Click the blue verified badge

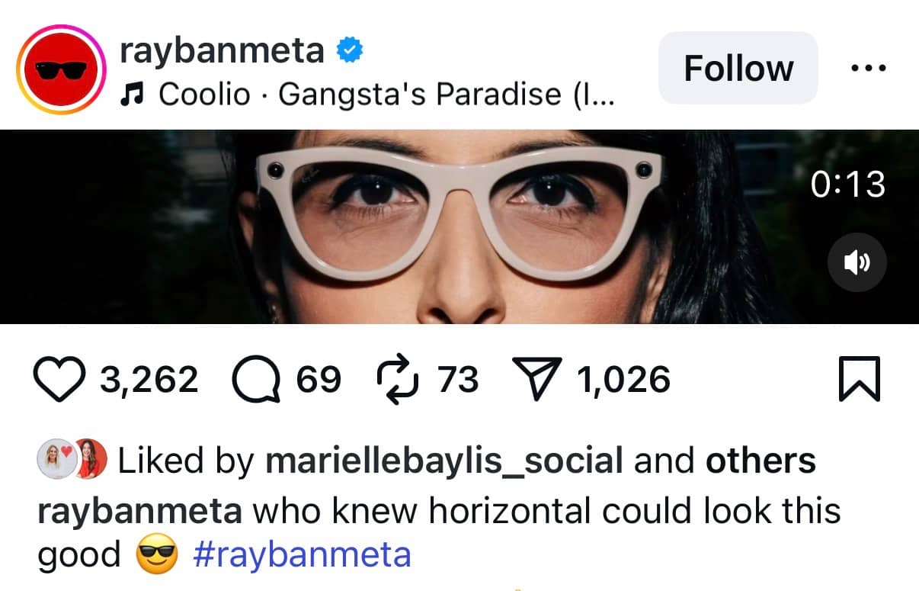[350, 51]
